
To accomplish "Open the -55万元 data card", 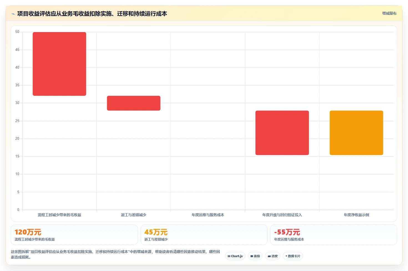I will coord(334,235).
